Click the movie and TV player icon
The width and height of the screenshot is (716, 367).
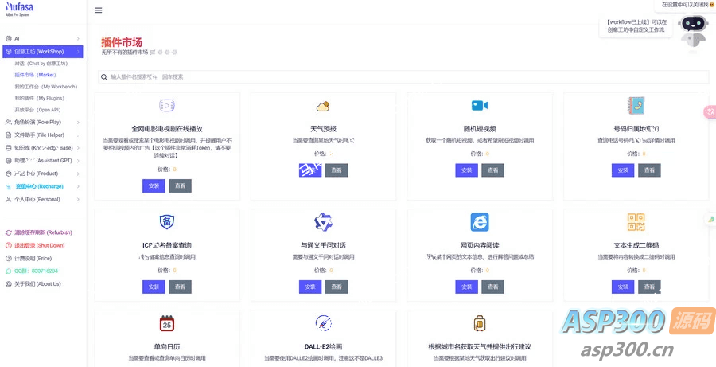167,106
